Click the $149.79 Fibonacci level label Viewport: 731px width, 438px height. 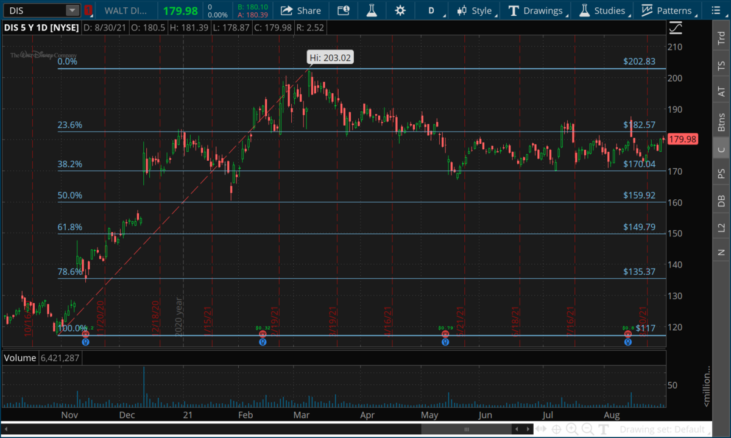(639, 227)
